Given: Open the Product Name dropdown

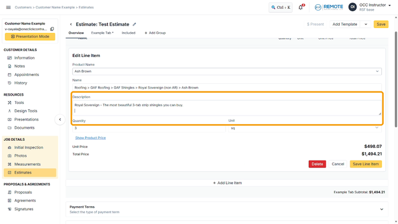Looking at the screenshot, I should pos(227,71).
